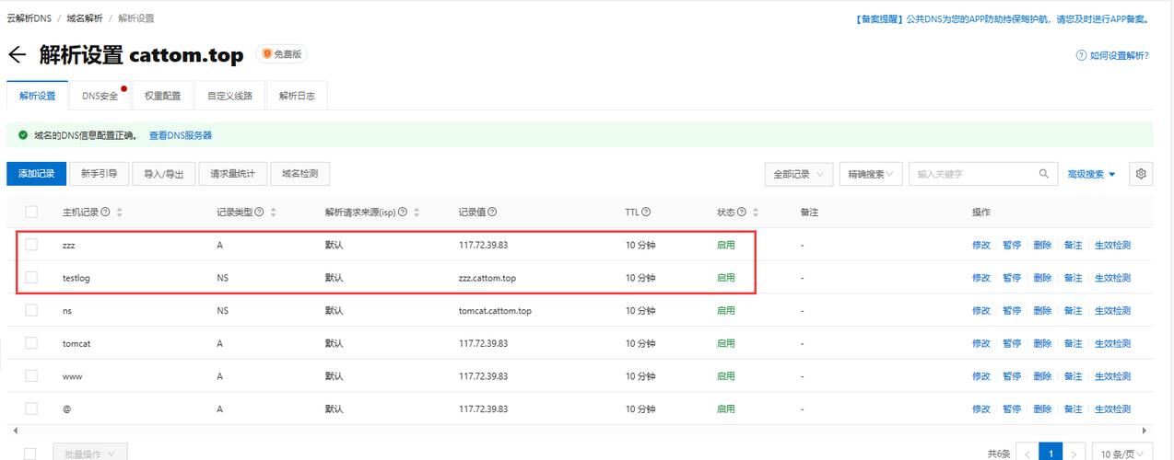Click 生效检测 for the testlog record
Viewport: 1174px width, 460px height.
click(x=1112, y=278)
